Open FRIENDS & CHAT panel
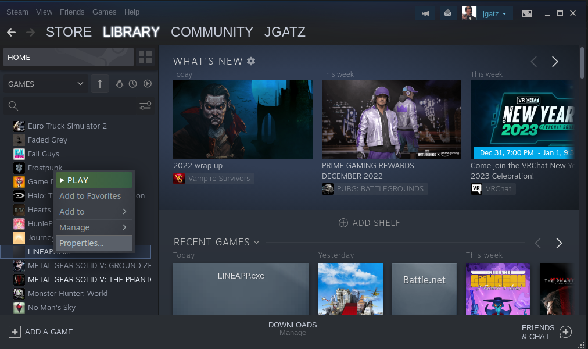 coord(546,332)
